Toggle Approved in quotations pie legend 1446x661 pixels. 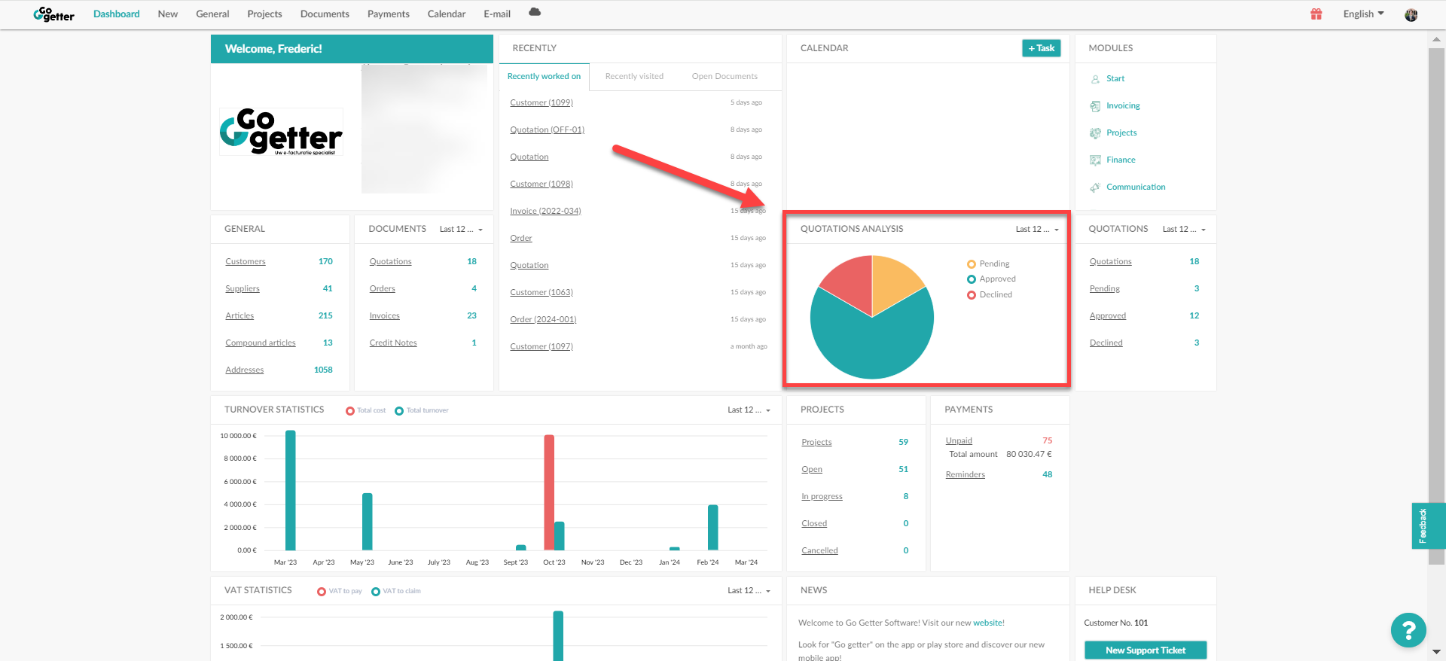[x=991, y=279]
